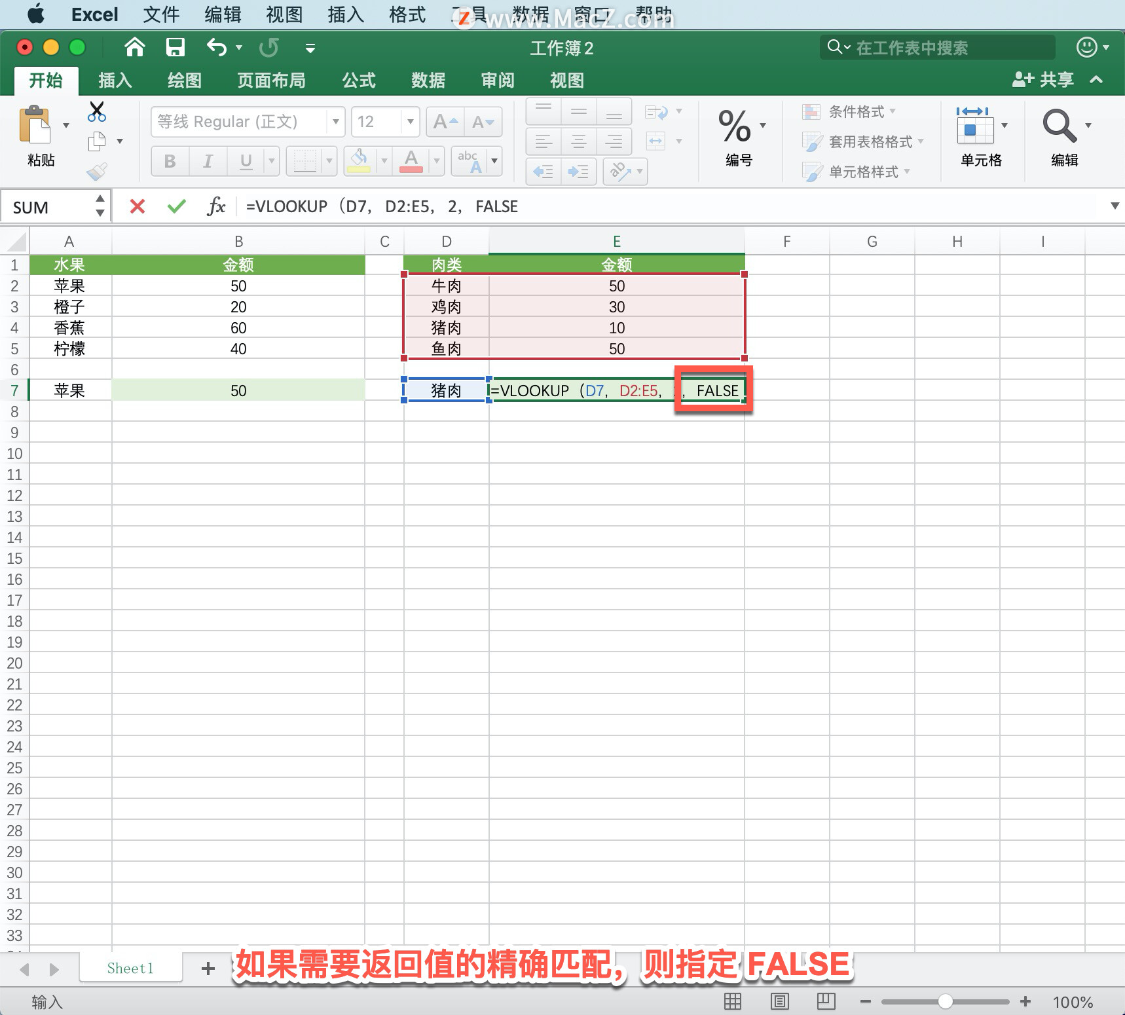Viewport: 1125px width, 1015px height.
Task: Toggle Wrap Text
Action: [656, 112]
